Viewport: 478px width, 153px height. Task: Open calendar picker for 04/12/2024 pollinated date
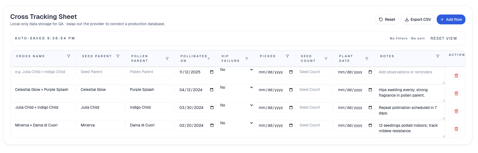tap(212, 90)
